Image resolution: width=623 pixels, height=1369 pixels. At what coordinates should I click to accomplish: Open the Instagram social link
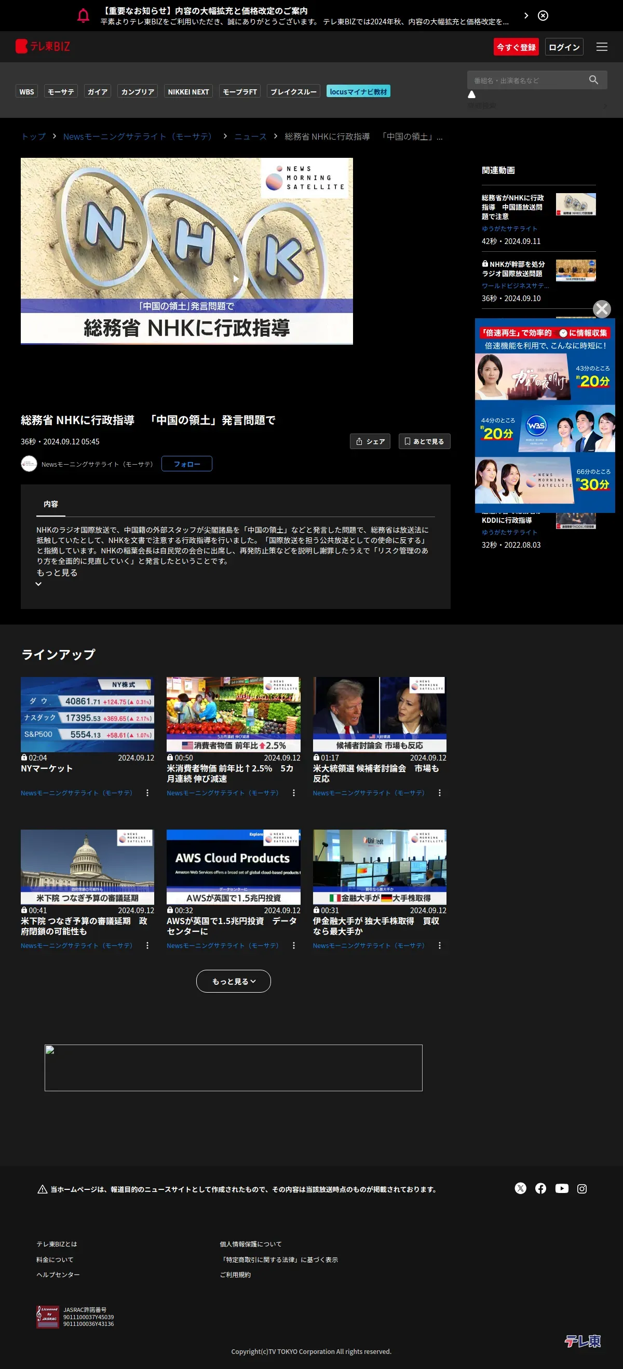click(x=581, y=1188)
